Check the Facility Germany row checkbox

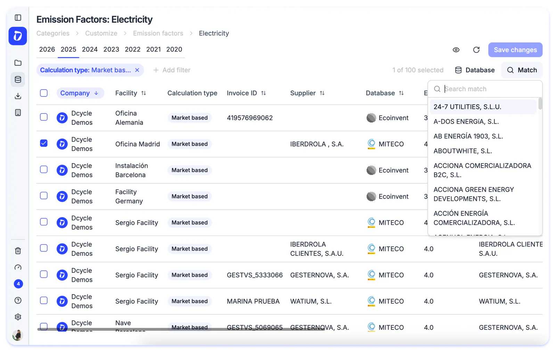[44, 195]
